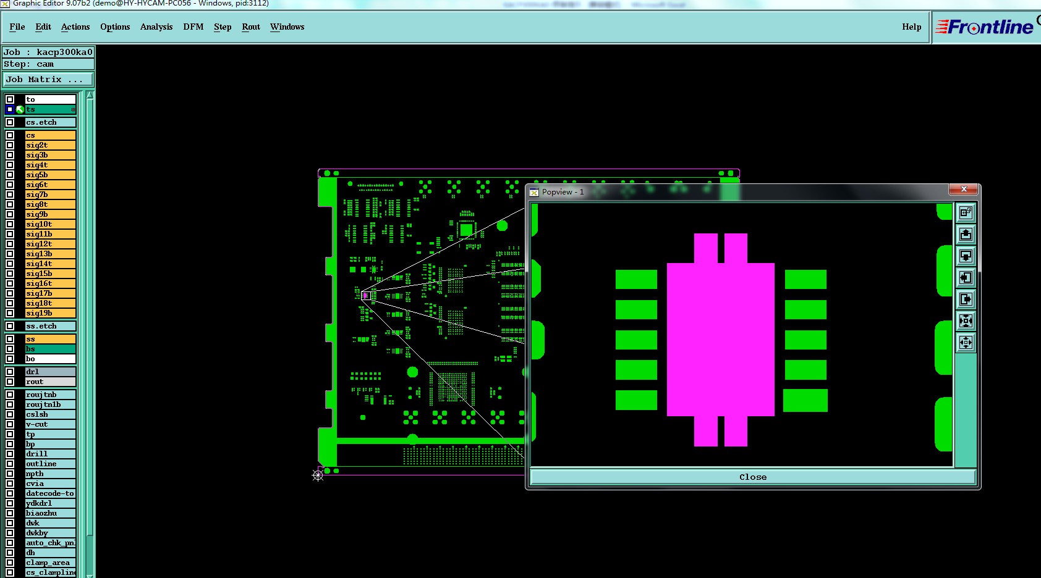Click Popview icon with four outward arrows

click(x=966, y=342)
